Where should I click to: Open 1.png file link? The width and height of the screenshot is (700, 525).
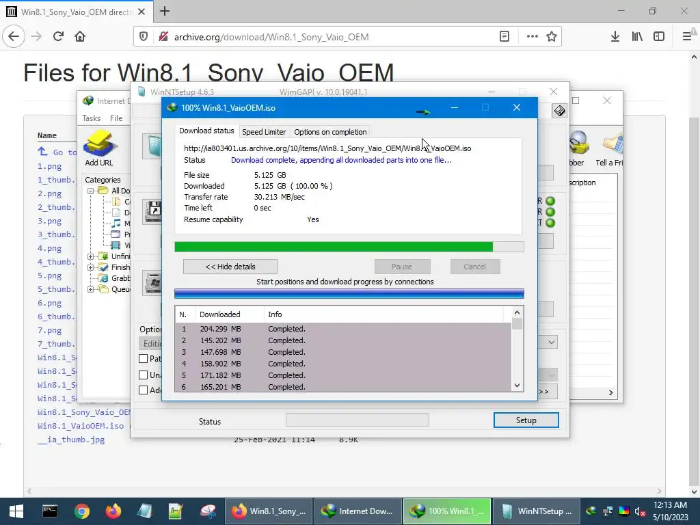coord(49,166)
